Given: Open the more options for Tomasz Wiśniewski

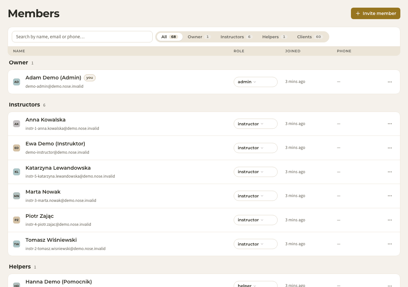Looking at the screenshot, I should 390,244.
